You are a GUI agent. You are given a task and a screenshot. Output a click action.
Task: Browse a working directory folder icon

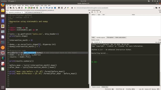point(156,8)
